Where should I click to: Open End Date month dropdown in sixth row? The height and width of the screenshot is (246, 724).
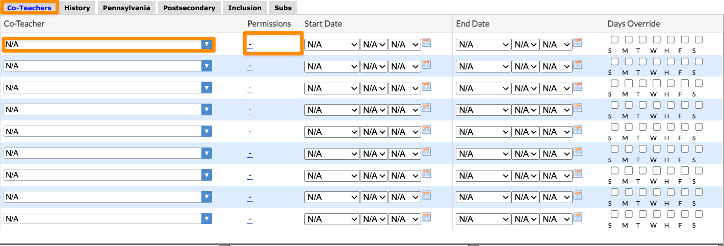pos(483,154)
